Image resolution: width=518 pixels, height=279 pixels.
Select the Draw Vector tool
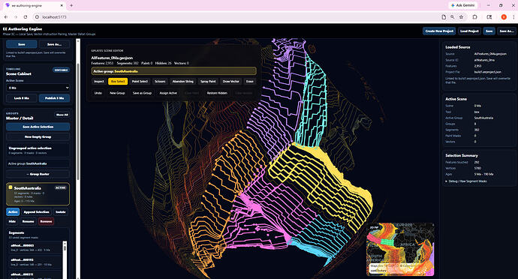click(231, 81)
